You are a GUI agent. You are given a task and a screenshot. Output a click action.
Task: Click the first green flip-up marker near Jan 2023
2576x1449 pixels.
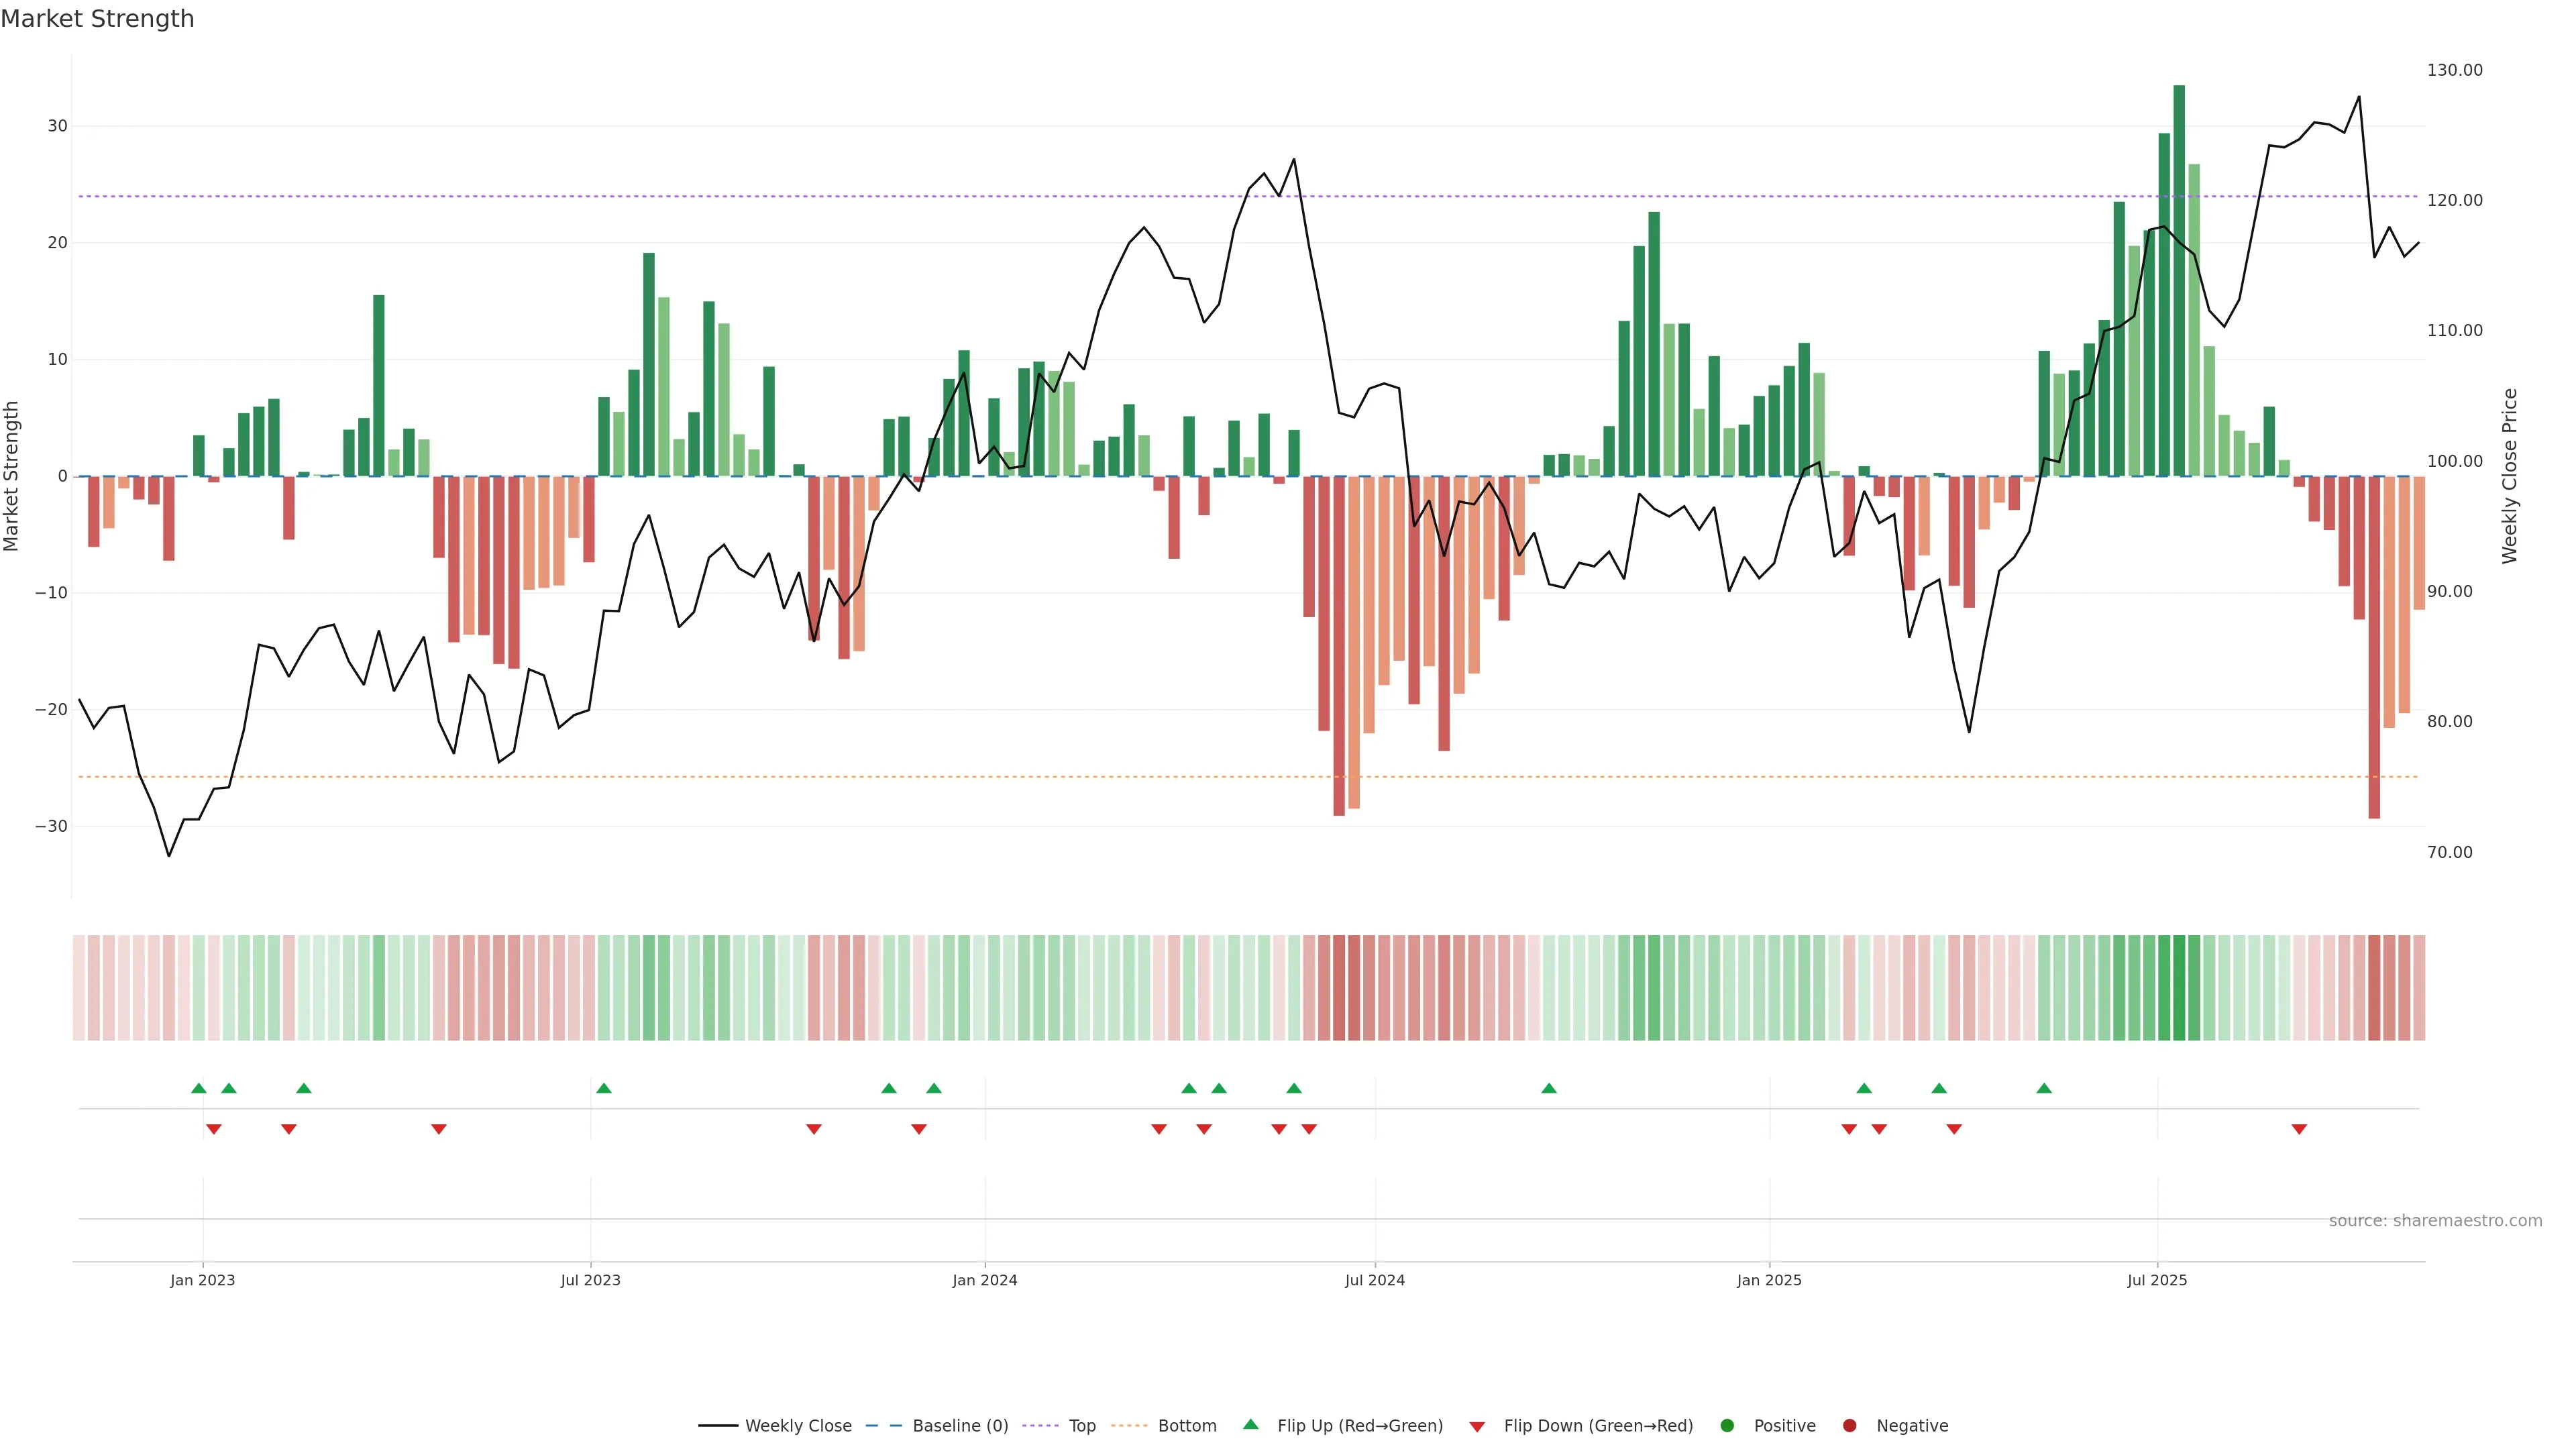click(198, 1088)
